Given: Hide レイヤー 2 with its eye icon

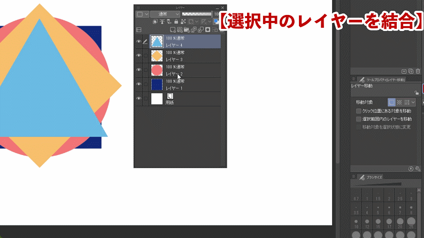Looking at the screenshot, I should pyautogui.click(x=138, y=70).
